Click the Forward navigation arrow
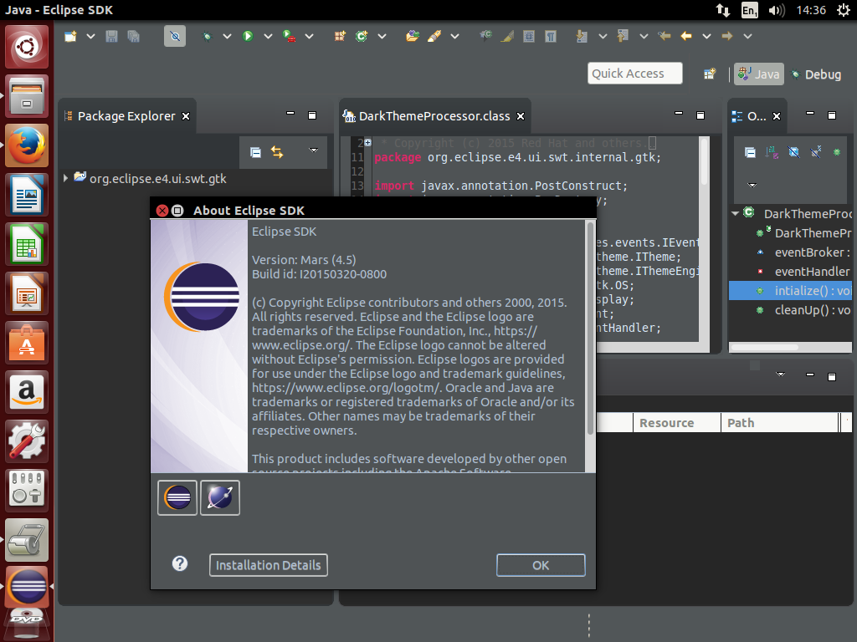 point(727,36)
